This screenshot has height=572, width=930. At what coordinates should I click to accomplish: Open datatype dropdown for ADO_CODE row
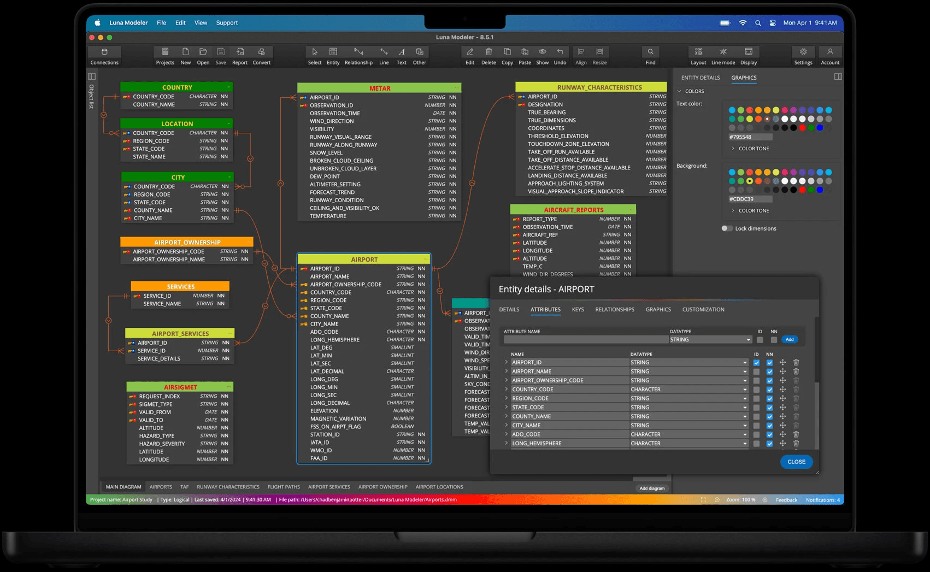[x=688, y=434]
